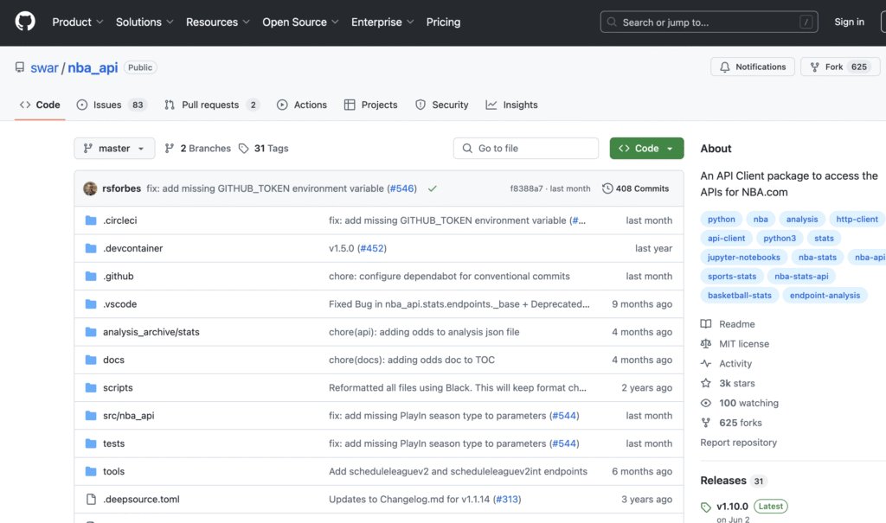Image resolution: width=886 pixels, height=523 pixels.
Task: Click the eye icon beside 100 watching
Action: pos(706,403)
